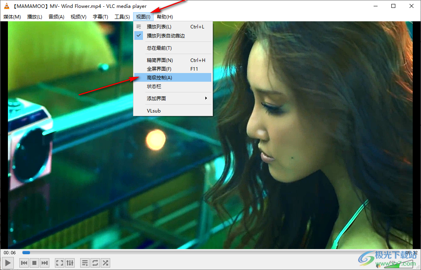Toggle the 状态栏 status bar entry
421x270 pixels.
(x=173, y=86)
